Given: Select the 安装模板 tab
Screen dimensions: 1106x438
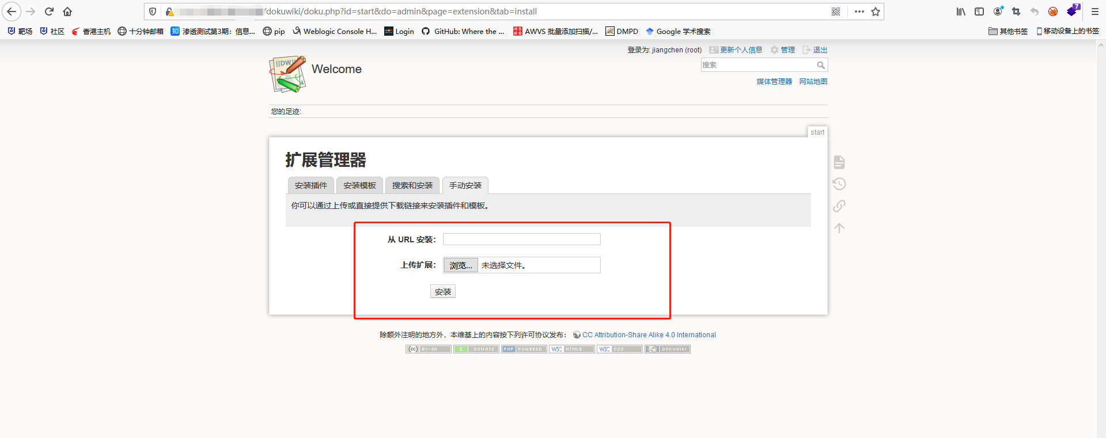Looking at the screenshot, I should click(x=359, y=185).
